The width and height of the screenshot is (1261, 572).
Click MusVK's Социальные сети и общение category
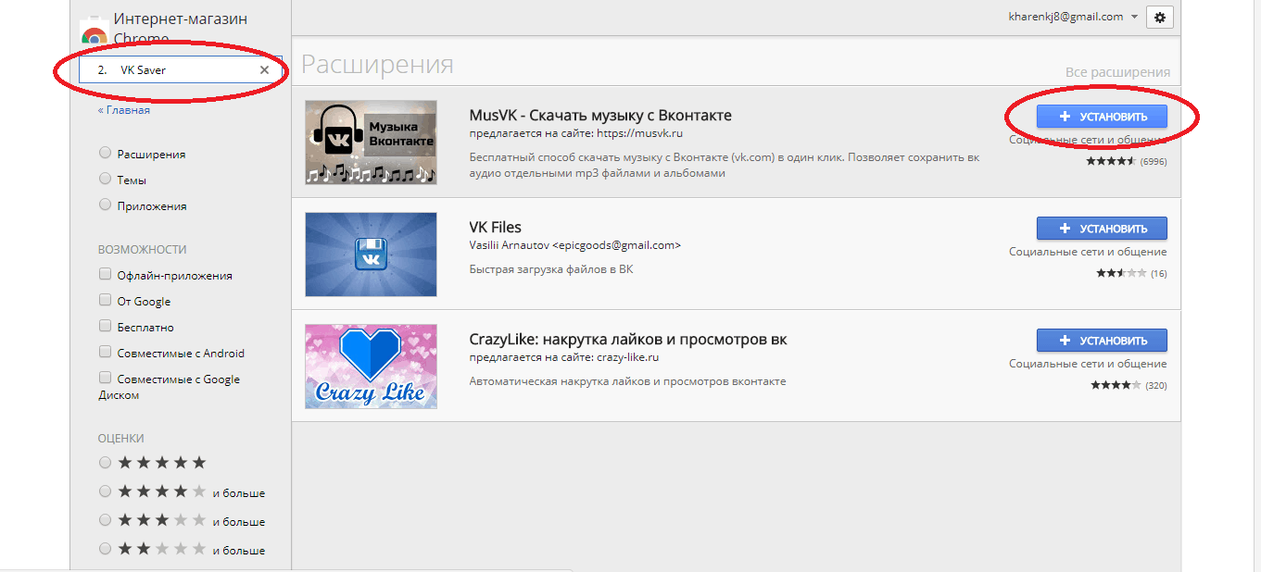[x=1088, y=141]
